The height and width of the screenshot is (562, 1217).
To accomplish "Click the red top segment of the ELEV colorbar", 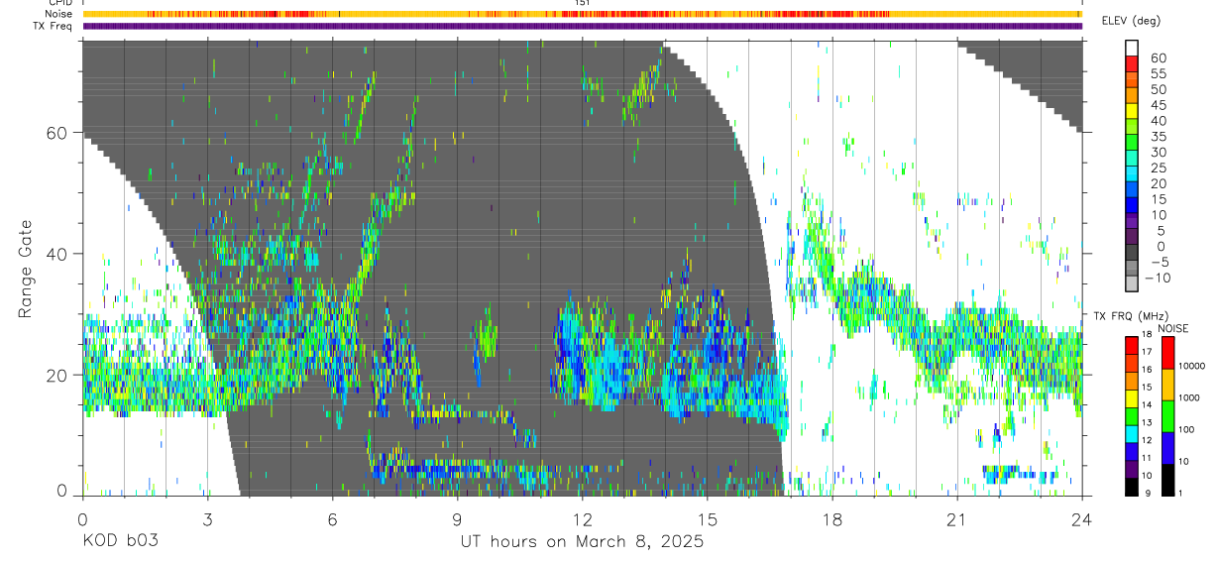I will pyautogui.click(x=1133, y=64).
